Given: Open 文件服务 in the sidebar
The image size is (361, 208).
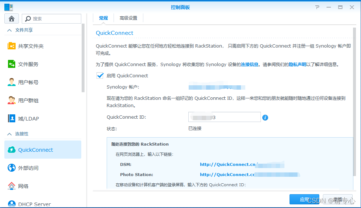Looking at the screenshot, I should point(43,64).
